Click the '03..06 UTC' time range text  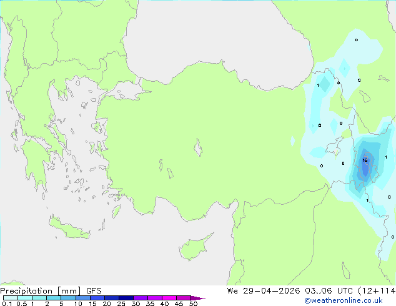329,290
